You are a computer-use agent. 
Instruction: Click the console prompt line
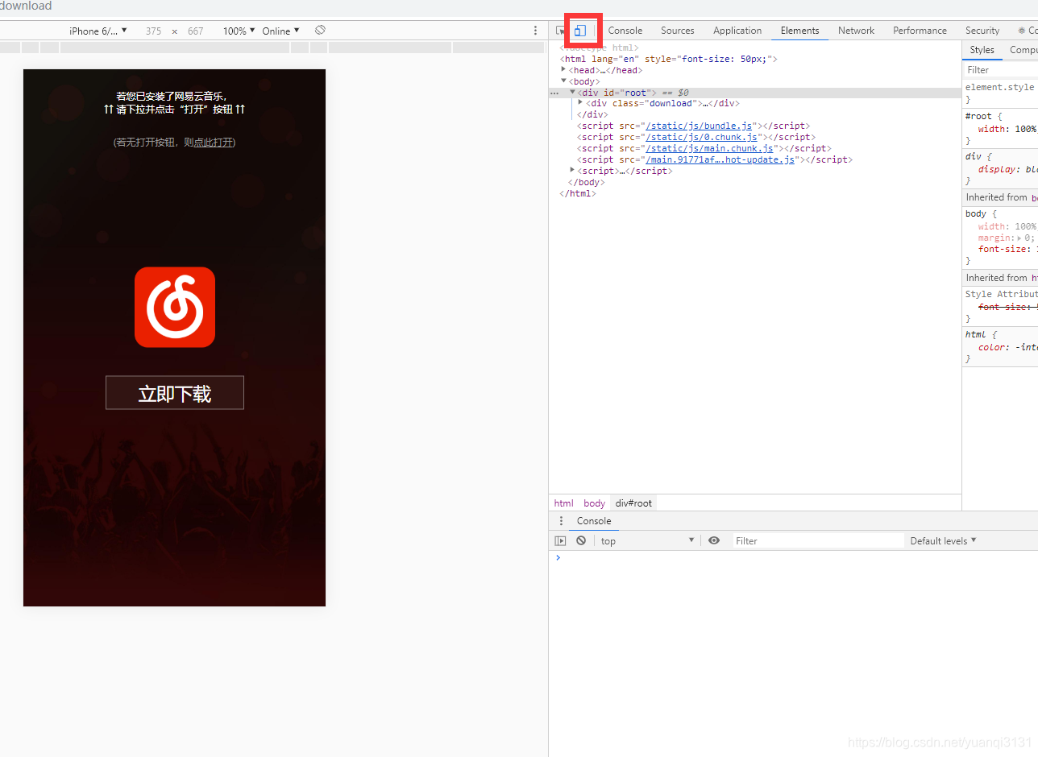point(793,557)
